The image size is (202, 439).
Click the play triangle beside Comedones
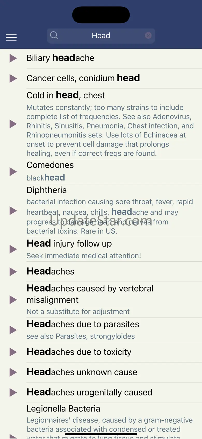[x=13, y=171]
